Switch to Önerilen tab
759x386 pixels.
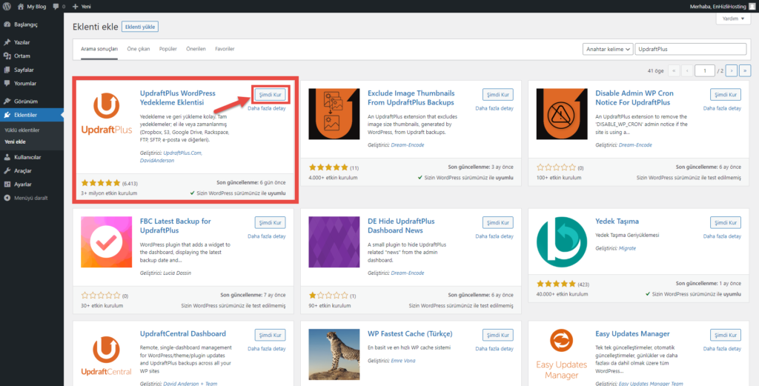point(196,50)
